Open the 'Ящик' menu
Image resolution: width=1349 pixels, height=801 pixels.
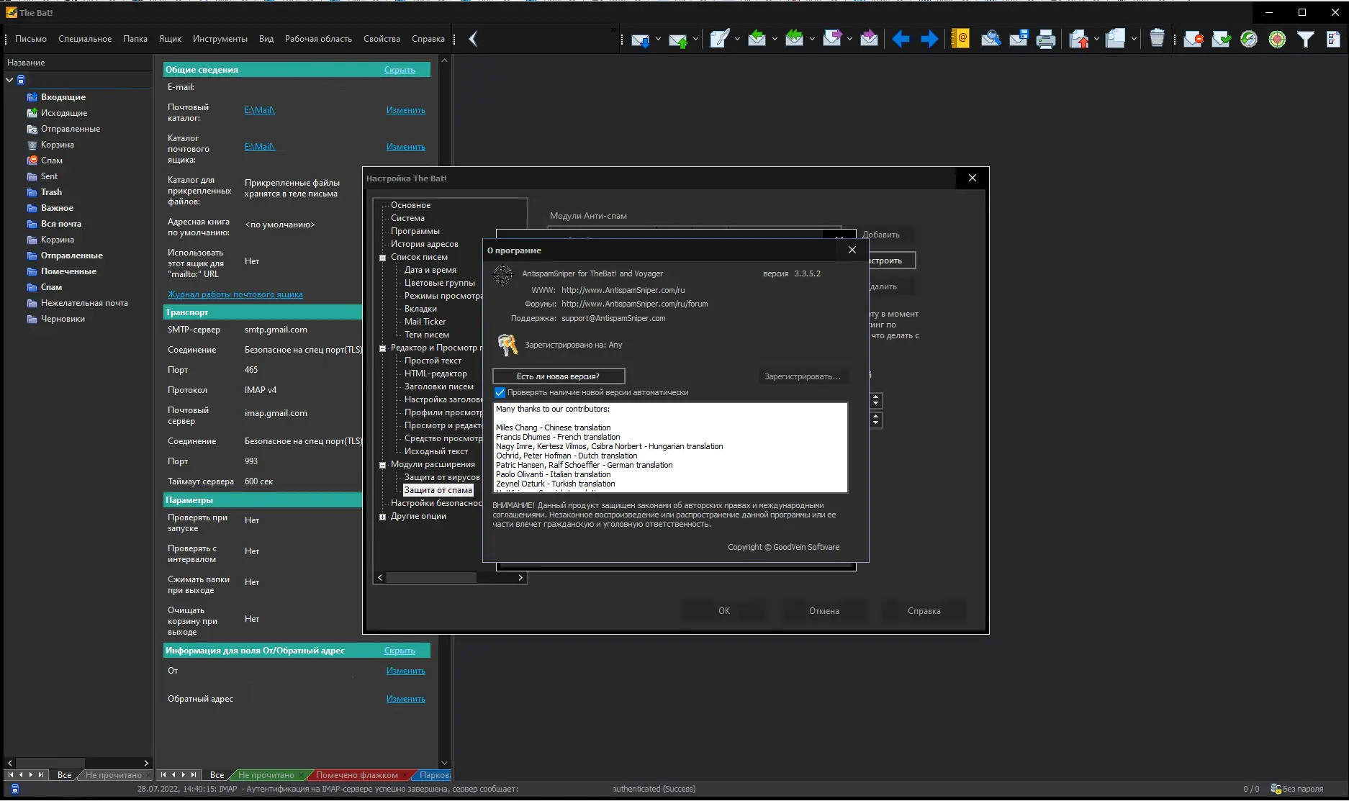click(x=170, y=39)
